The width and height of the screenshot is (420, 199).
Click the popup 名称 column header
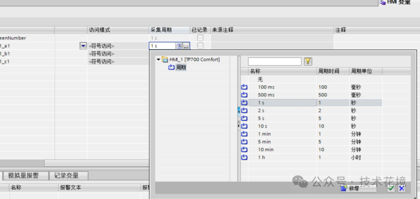(x=282, y=71)
